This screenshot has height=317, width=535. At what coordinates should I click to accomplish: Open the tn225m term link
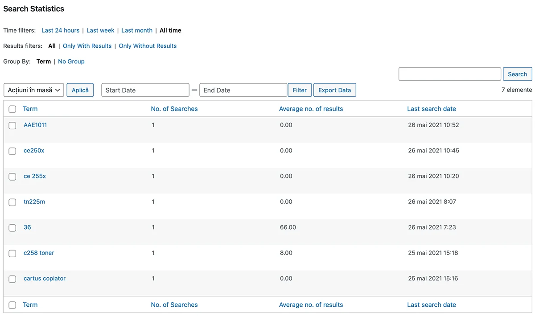(34, 202)
